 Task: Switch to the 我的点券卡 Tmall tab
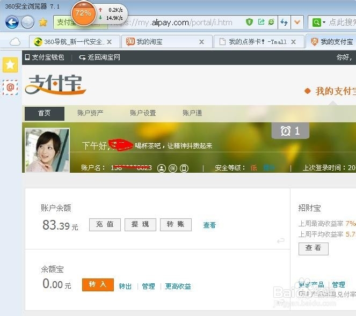coord(259,42)
